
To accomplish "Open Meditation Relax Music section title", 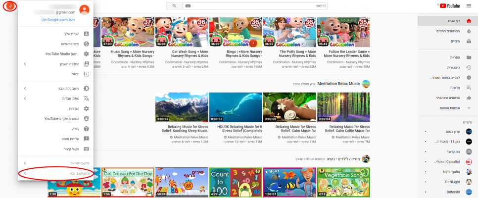I will pyautogui.click(x=338, y=84).
